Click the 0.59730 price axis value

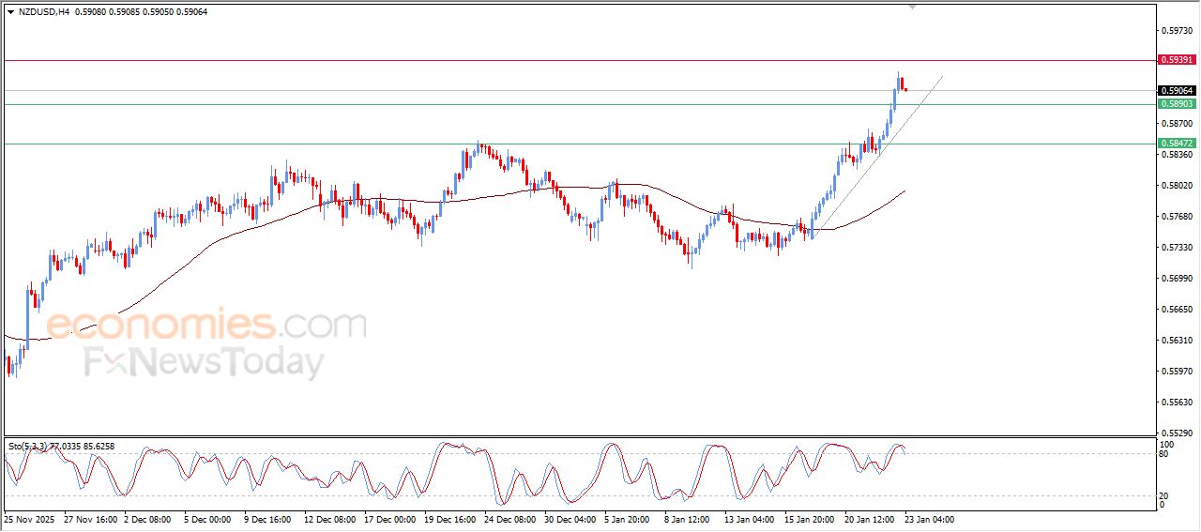coord(1177,31)
